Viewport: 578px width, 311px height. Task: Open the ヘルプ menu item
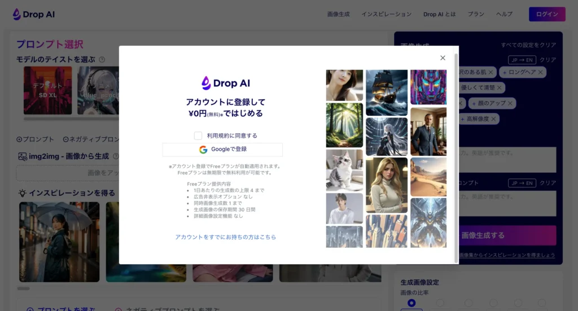click(504, 14)
